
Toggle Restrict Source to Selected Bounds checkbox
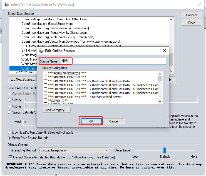[x=10, y=157]
